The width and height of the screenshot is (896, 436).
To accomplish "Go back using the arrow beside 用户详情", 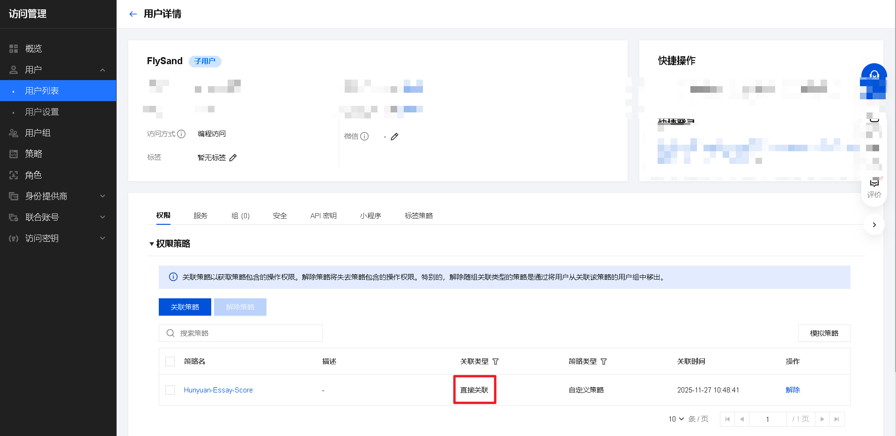I will 133,14.
